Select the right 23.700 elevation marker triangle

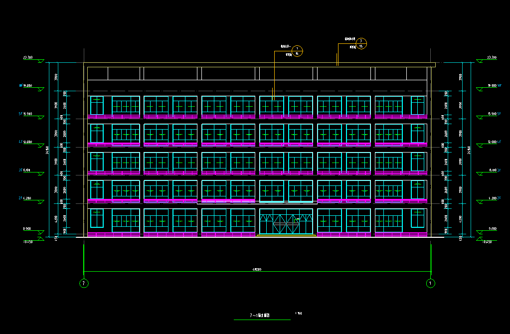click(x=480, y=61)
